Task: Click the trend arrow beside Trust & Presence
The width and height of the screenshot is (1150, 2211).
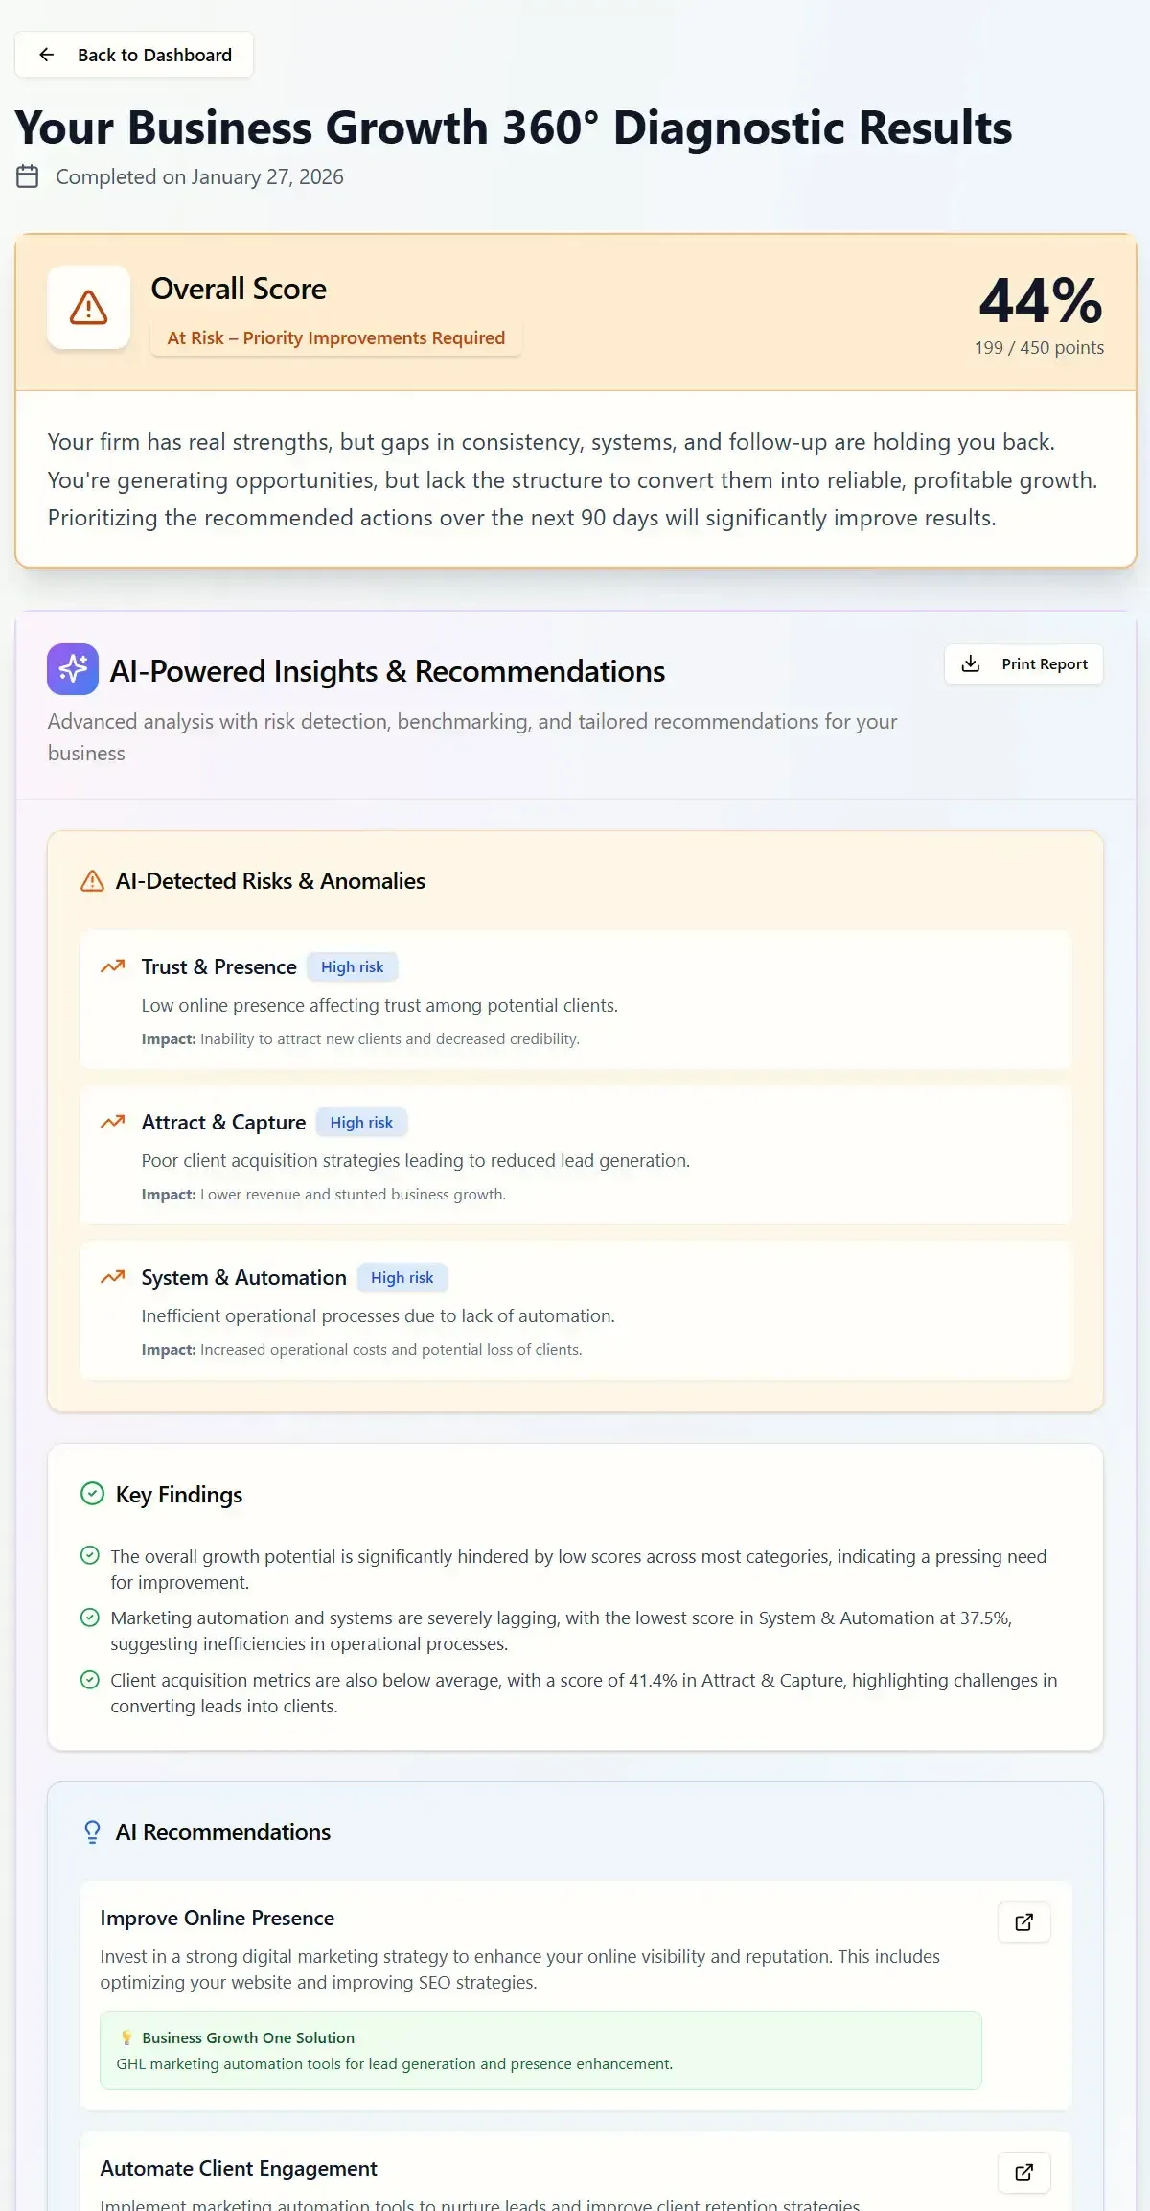Action: coord(113,966)
